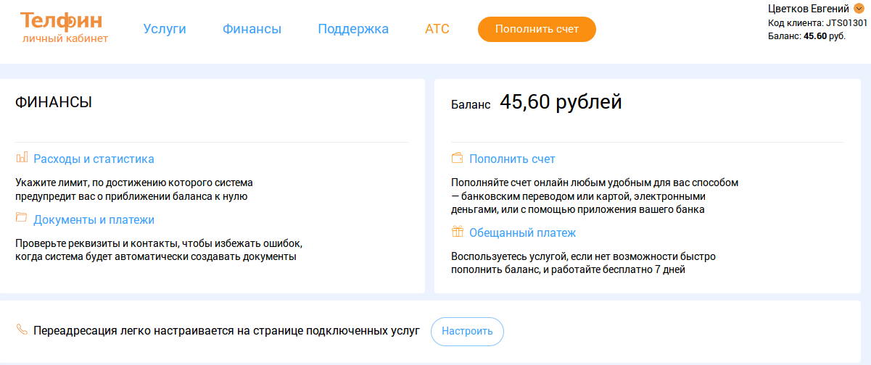Open the Финансы menu
The width and height of the screenshot is (871, 365).
tap(252, 29)
